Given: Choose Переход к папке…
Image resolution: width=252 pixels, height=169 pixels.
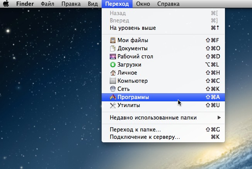Looking at the screenshot, I should click(x=163, y=130).
